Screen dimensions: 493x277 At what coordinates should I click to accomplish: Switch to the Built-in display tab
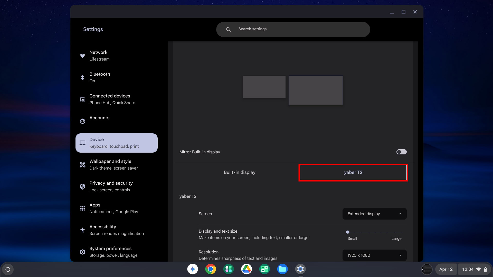coord(239,172)
